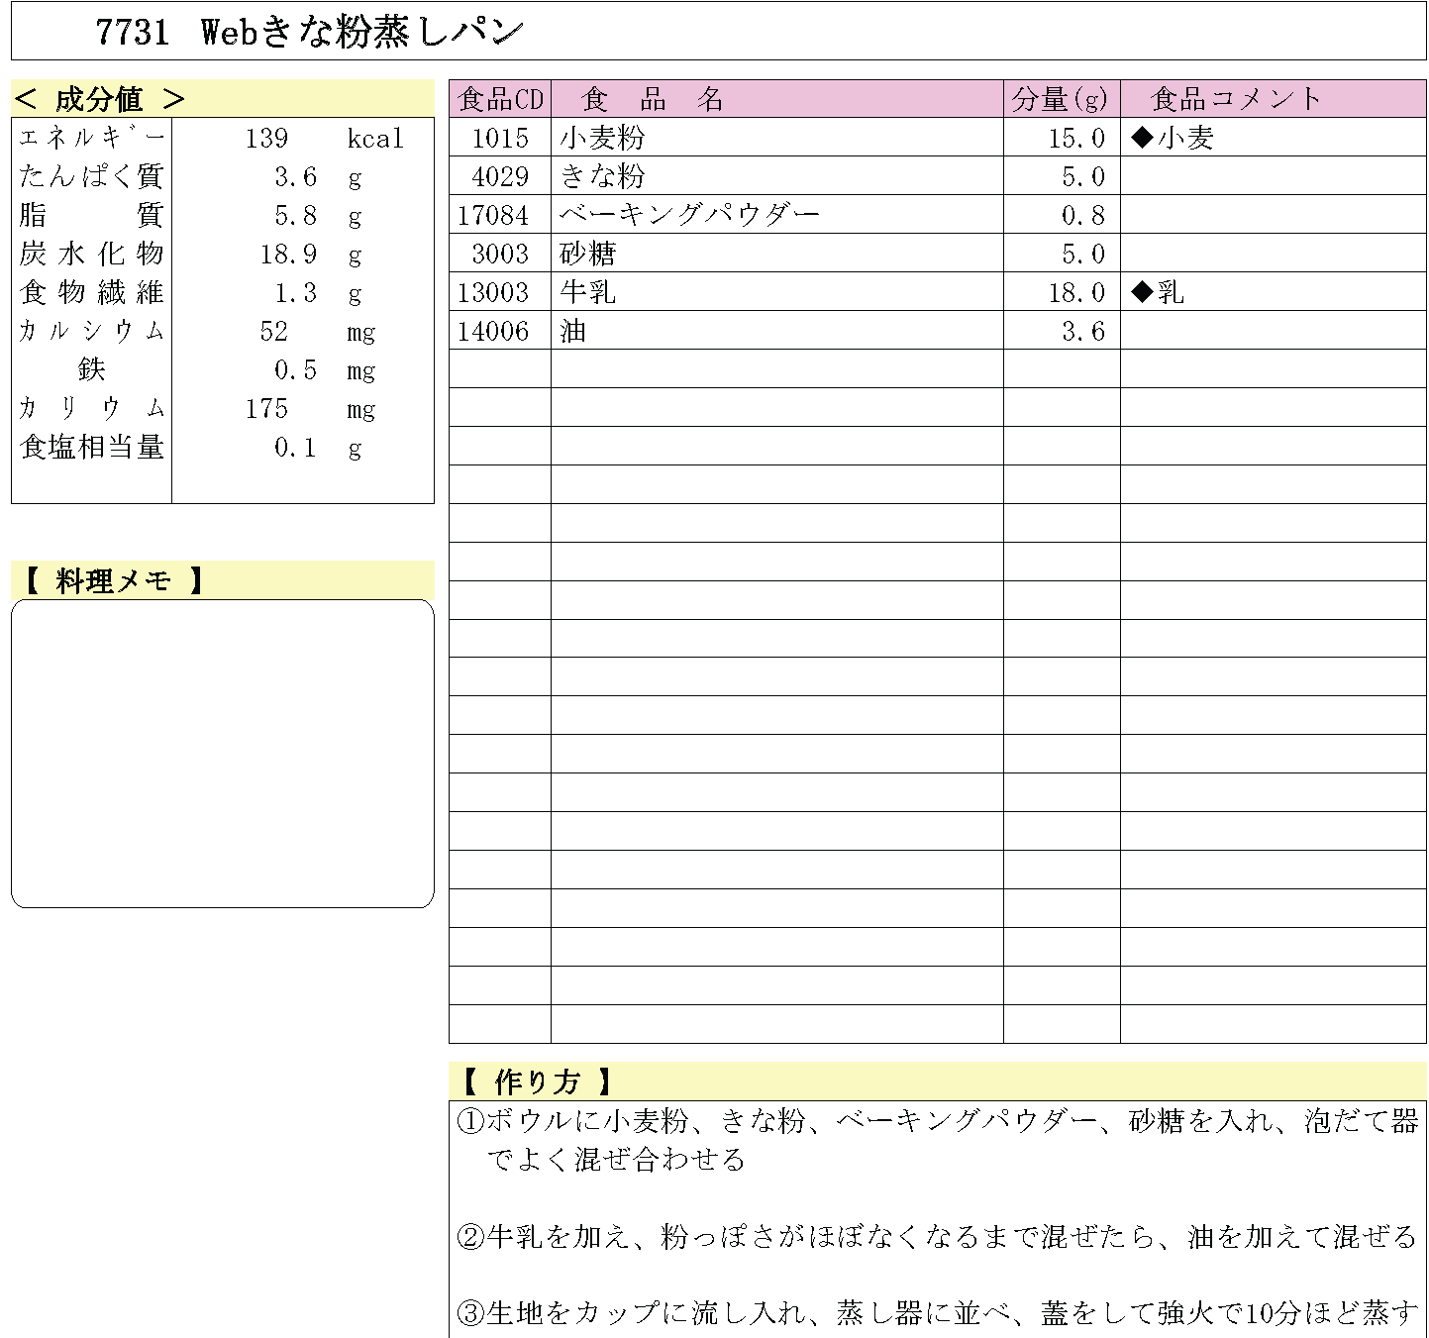
Task: Select the たんぱく質 value 3.6
Action: 295,177
